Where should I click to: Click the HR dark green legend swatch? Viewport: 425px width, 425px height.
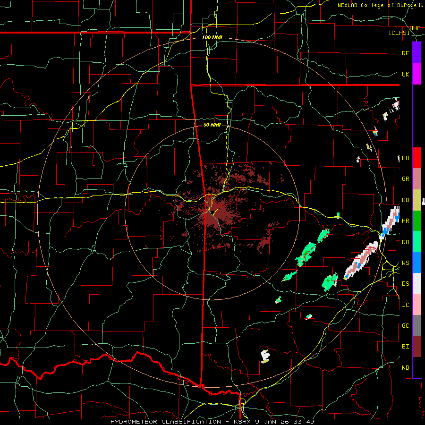[417, 221]
